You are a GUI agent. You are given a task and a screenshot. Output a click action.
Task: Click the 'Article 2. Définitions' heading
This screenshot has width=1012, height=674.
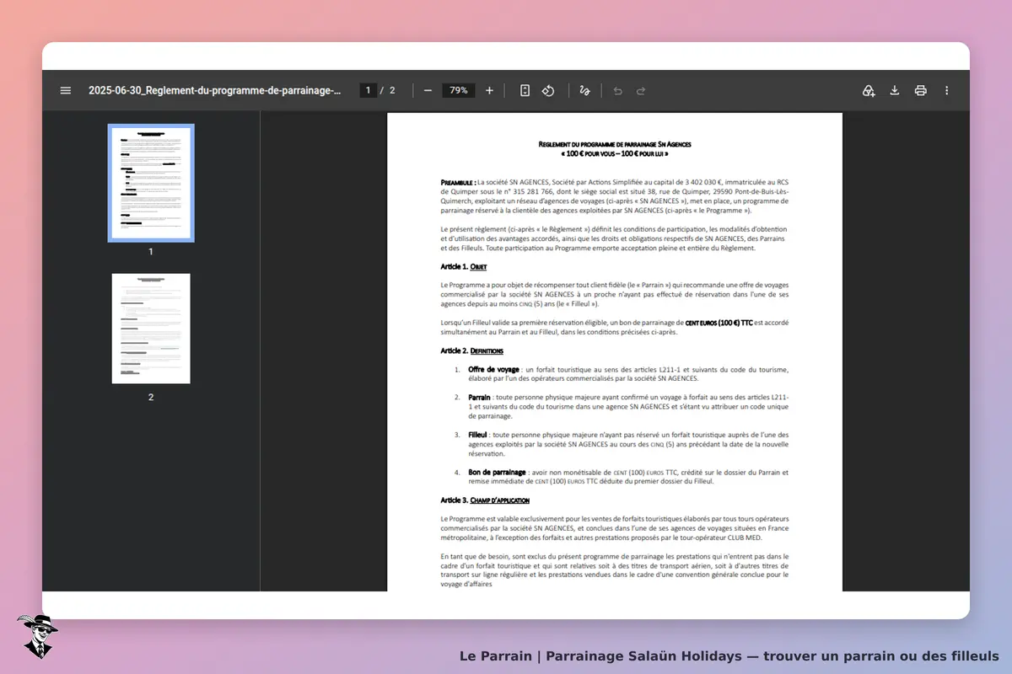[472, 350]
